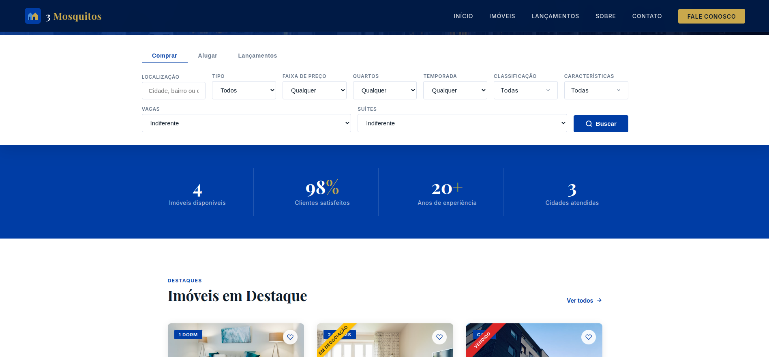Open the Em Negociação property thumbnail
The height and width of the screenshot is (357, 769).
385,340
